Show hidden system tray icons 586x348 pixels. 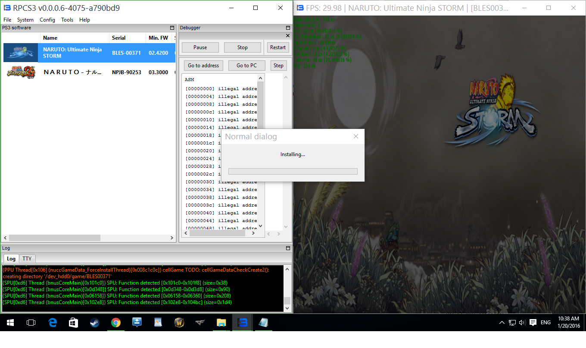point(502,323)
